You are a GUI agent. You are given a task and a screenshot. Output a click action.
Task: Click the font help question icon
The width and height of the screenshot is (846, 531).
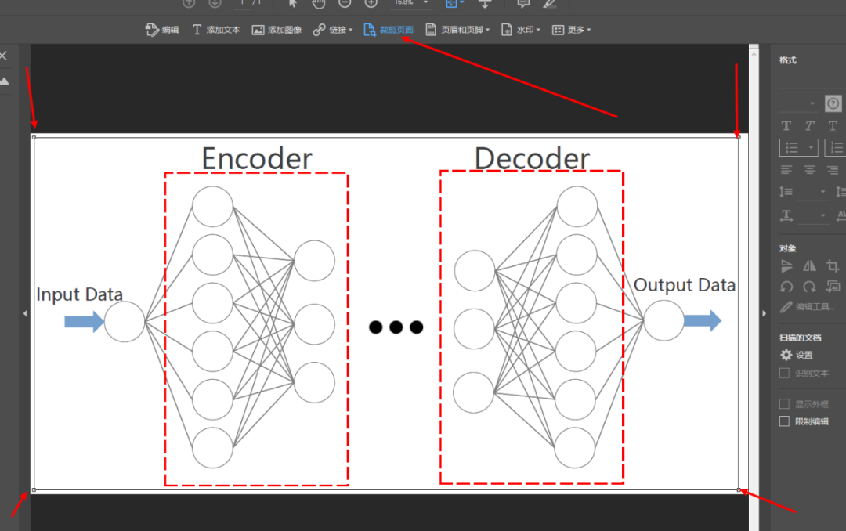pos(833,103)
